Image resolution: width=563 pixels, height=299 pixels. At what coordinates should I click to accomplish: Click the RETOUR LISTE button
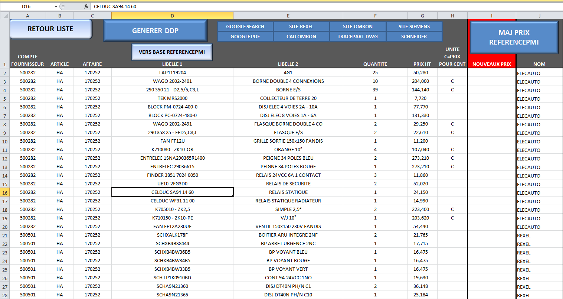point(50,29)
